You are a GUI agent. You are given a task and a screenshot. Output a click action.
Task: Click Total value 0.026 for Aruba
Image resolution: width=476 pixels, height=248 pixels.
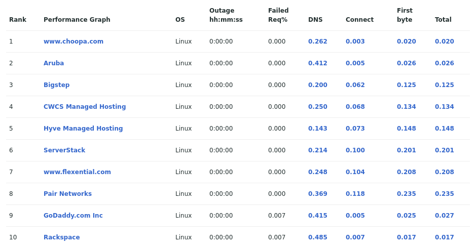click(445, 63)
